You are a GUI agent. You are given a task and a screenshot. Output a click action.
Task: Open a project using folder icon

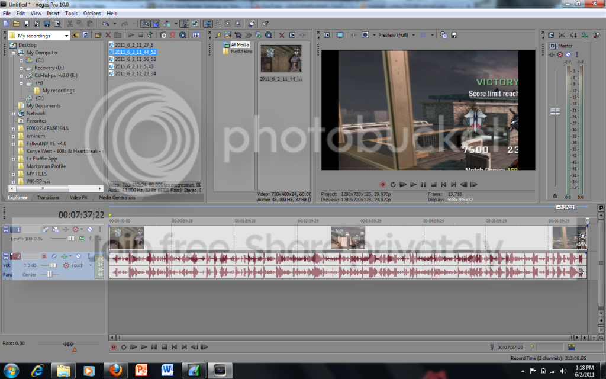click(16, 24)
